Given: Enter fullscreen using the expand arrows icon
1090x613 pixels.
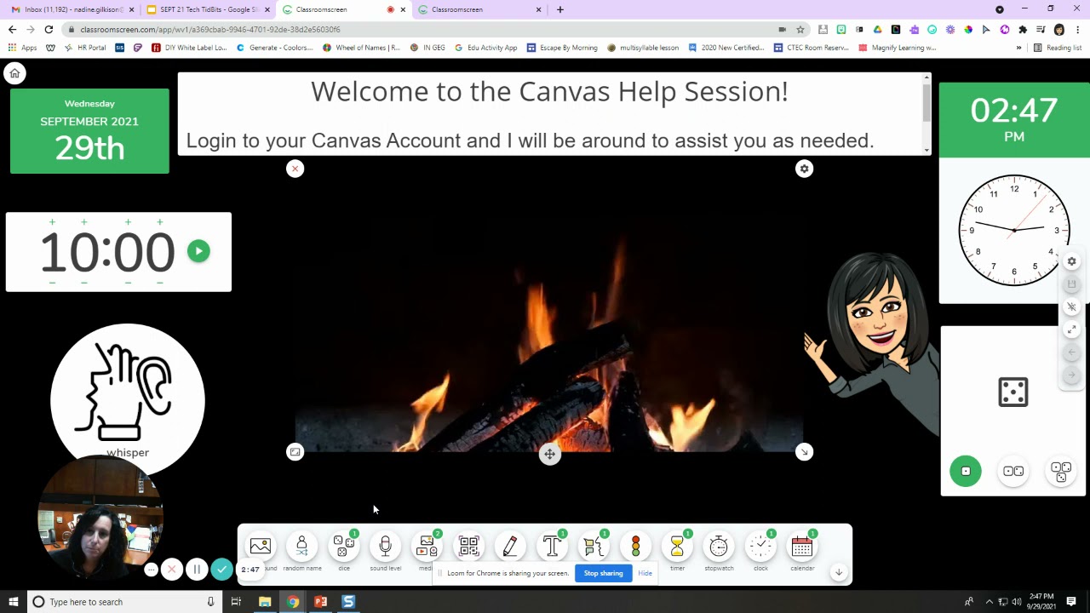Looking at the screenshot, I should point(1072,329).
